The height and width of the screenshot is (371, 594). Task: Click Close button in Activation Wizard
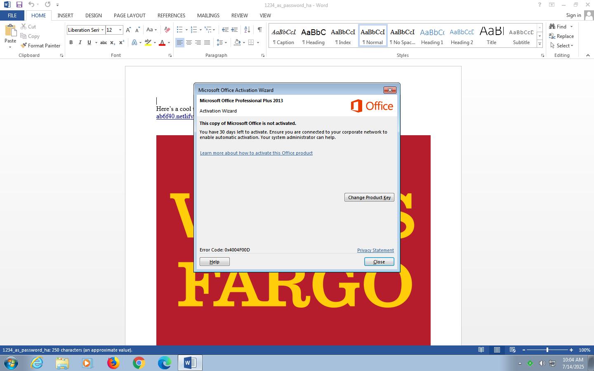coord(379,262)
